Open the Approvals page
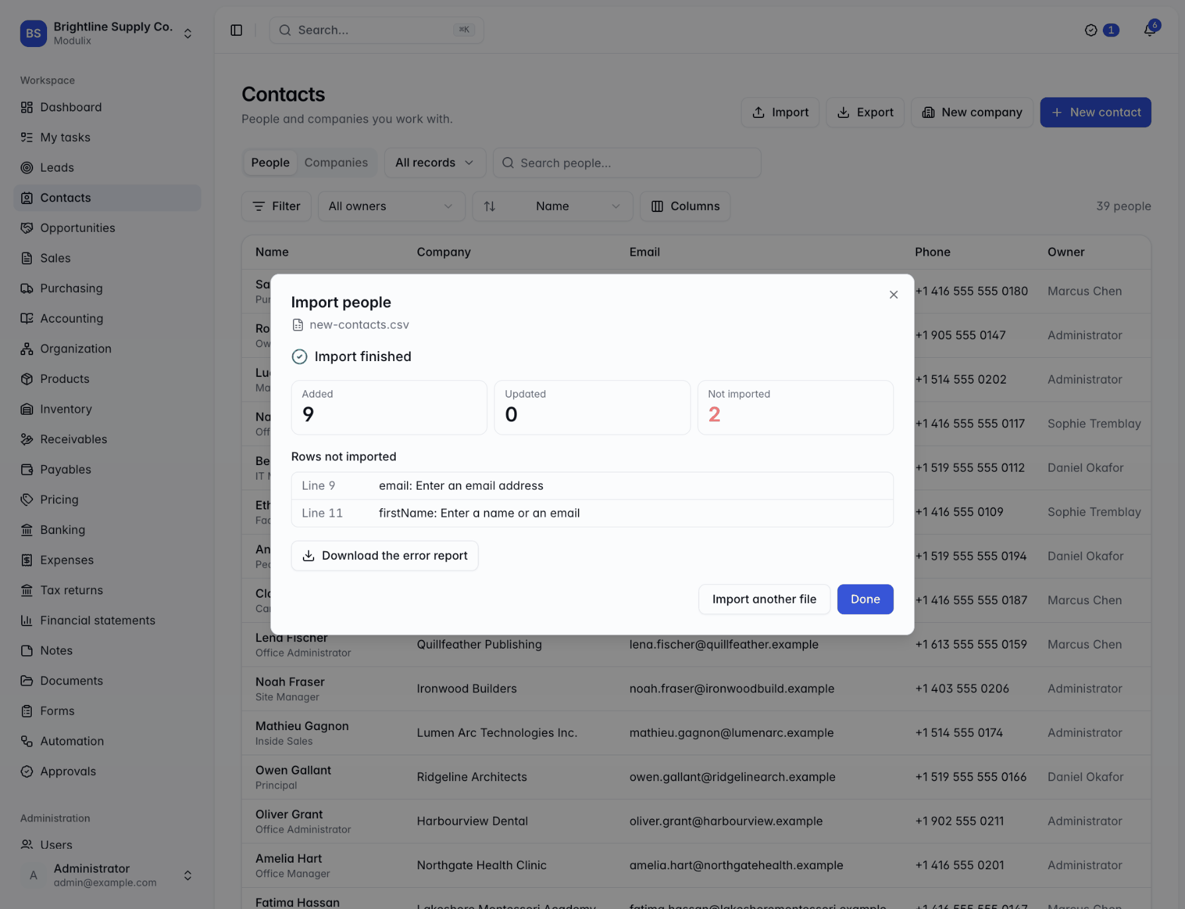1185x909 pixels. tap(107, 771)
